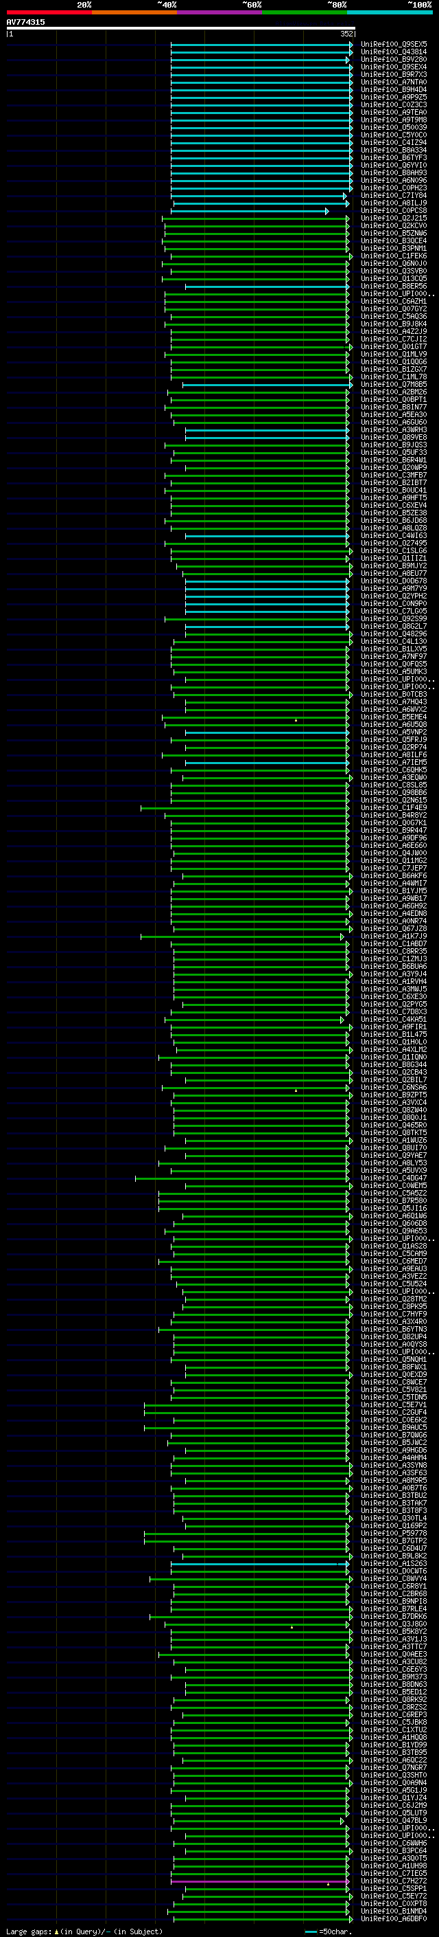Image resolution: width=439 pixels, height=1937 pixels.
Task: Select the magenta alignment bar of UniRef100_C7H272
Action: [260, 1881]
